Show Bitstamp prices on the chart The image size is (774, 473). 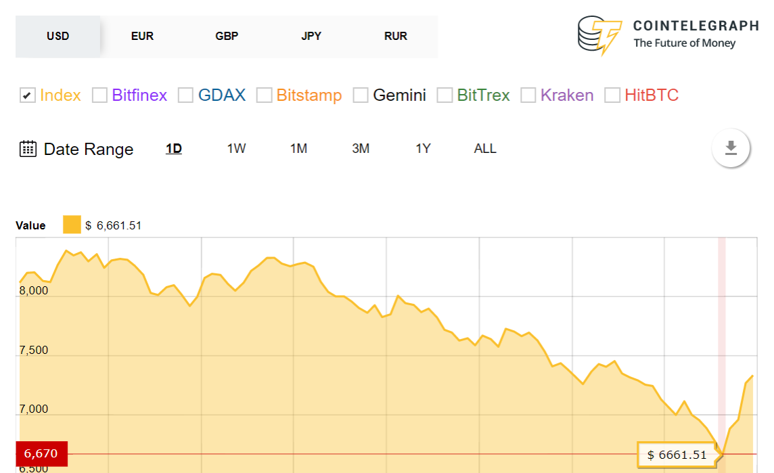[264, 95]
